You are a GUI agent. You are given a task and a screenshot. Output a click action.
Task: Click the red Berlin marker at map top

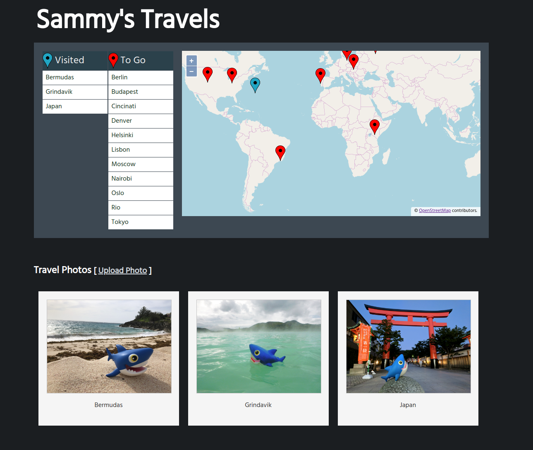pyautogui.click(x=347, y=55)
